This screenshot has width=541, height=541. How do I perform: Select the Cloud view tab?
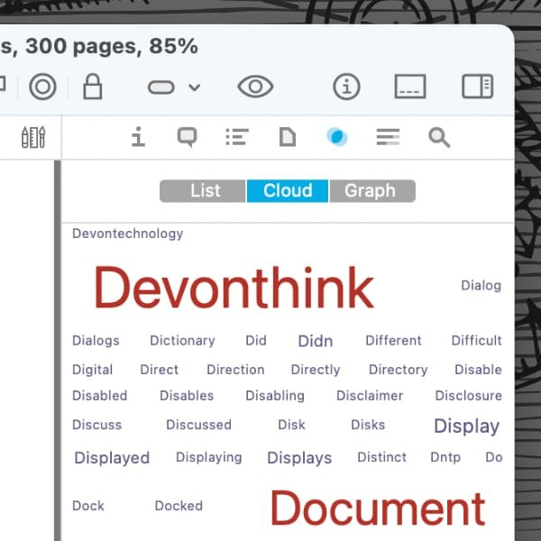(287, 191)
